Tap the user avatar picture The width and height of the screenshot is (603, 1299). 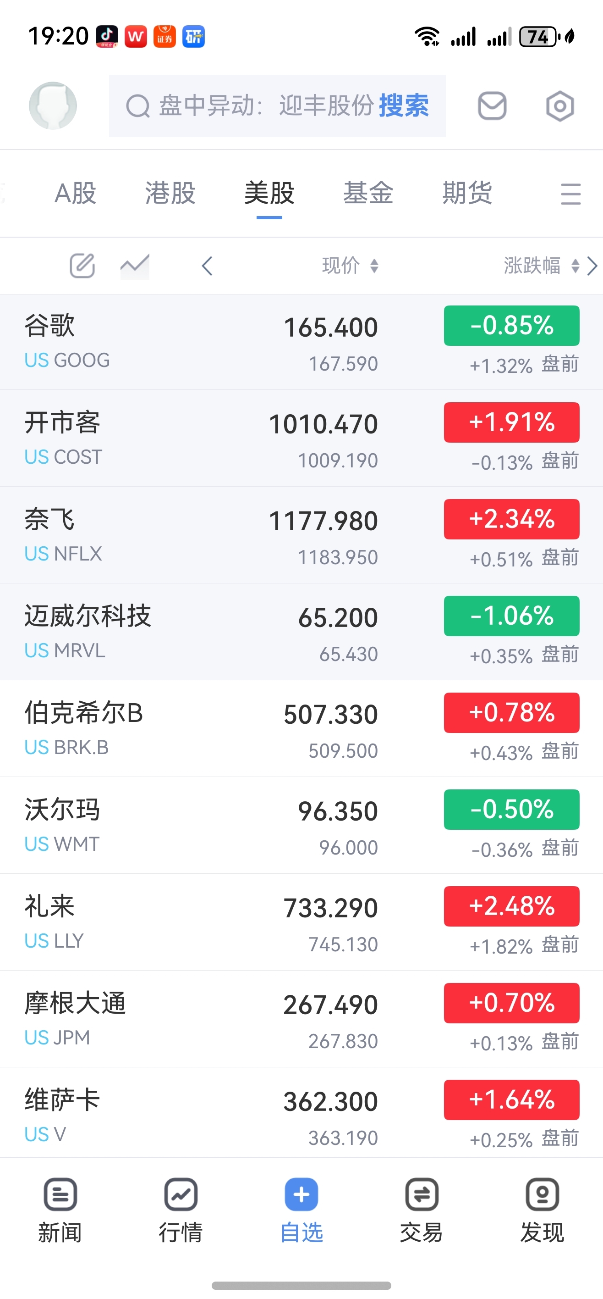pyautogui.click(x=53, y=106)
